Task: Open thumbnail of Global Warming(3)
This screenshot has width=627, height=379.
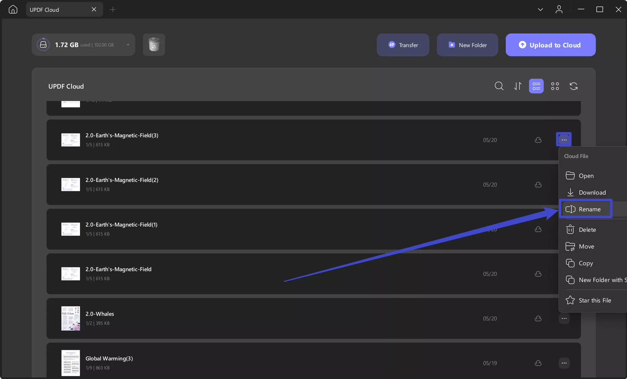Action: coord(71,363)
